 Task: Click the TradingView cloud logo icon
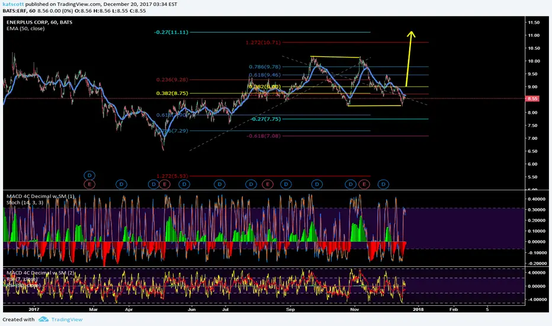(43, 319)
